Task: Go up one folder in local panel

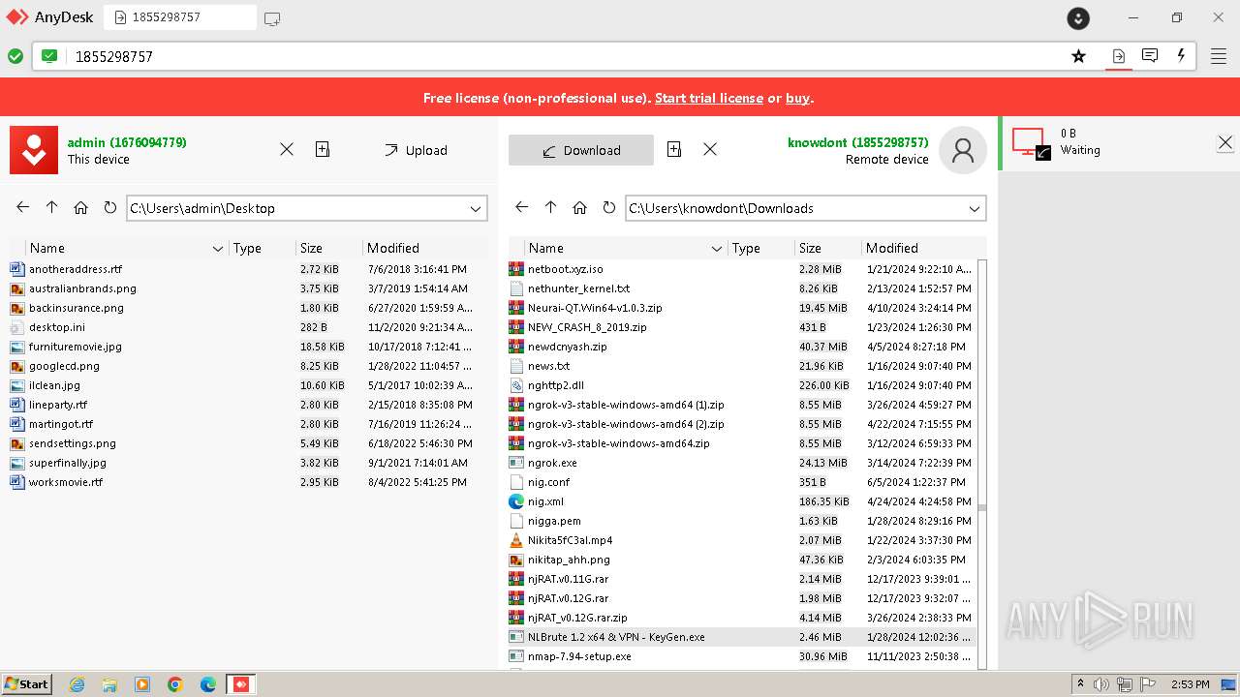Action: [52, 207]
